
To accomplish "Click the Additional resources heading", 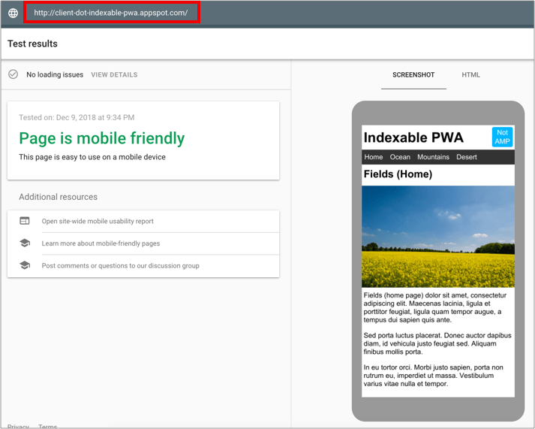I will [x=58, y=197].
